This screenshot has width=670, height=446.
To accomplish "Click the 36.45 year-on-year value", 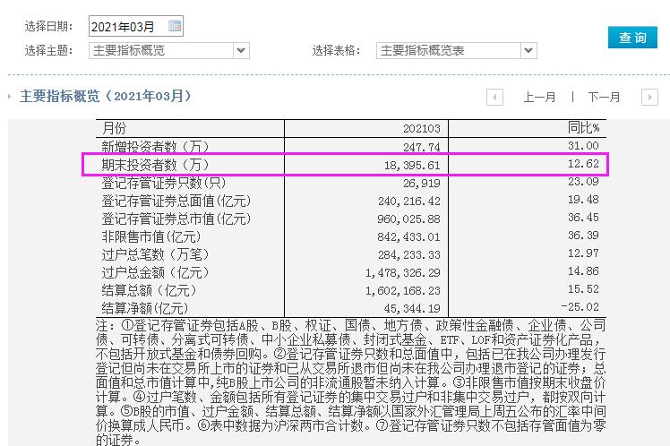I will 583,218.
